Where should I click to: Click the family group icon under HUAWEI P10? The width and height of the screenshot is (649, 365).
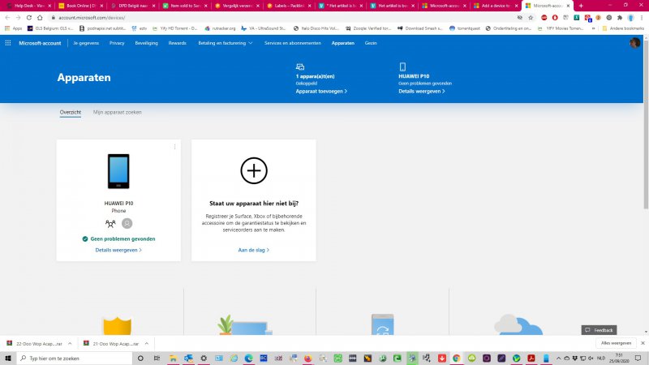[111, 223]
